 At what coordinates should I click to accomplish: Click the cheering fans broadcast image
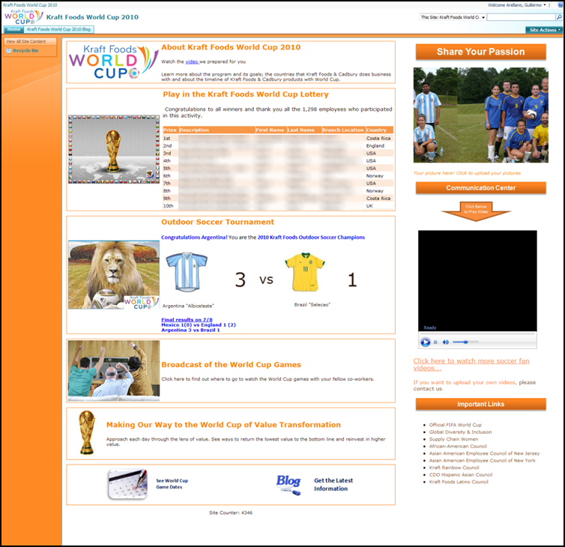coord(114,370)
